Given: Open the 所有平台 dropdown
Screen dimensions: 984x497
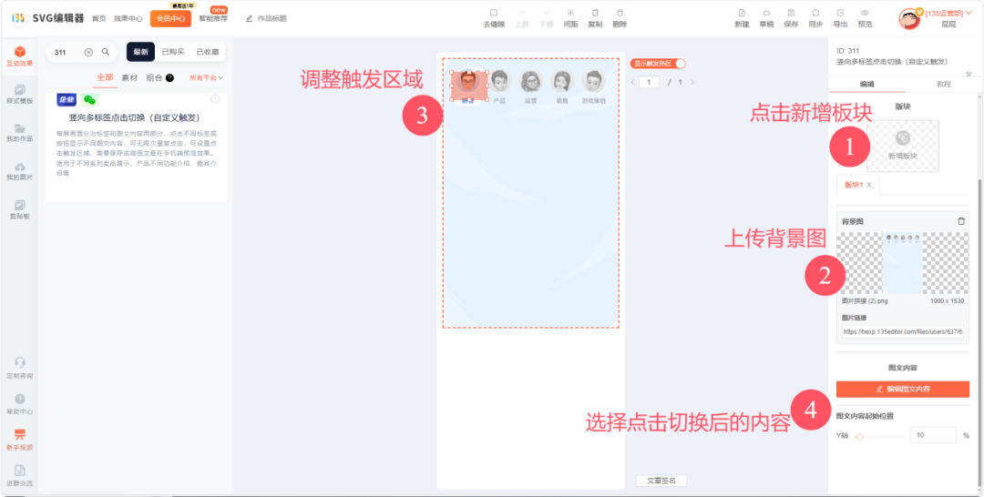Looking at the screenshot, I should pyautogui.click(x=207, y=77).
